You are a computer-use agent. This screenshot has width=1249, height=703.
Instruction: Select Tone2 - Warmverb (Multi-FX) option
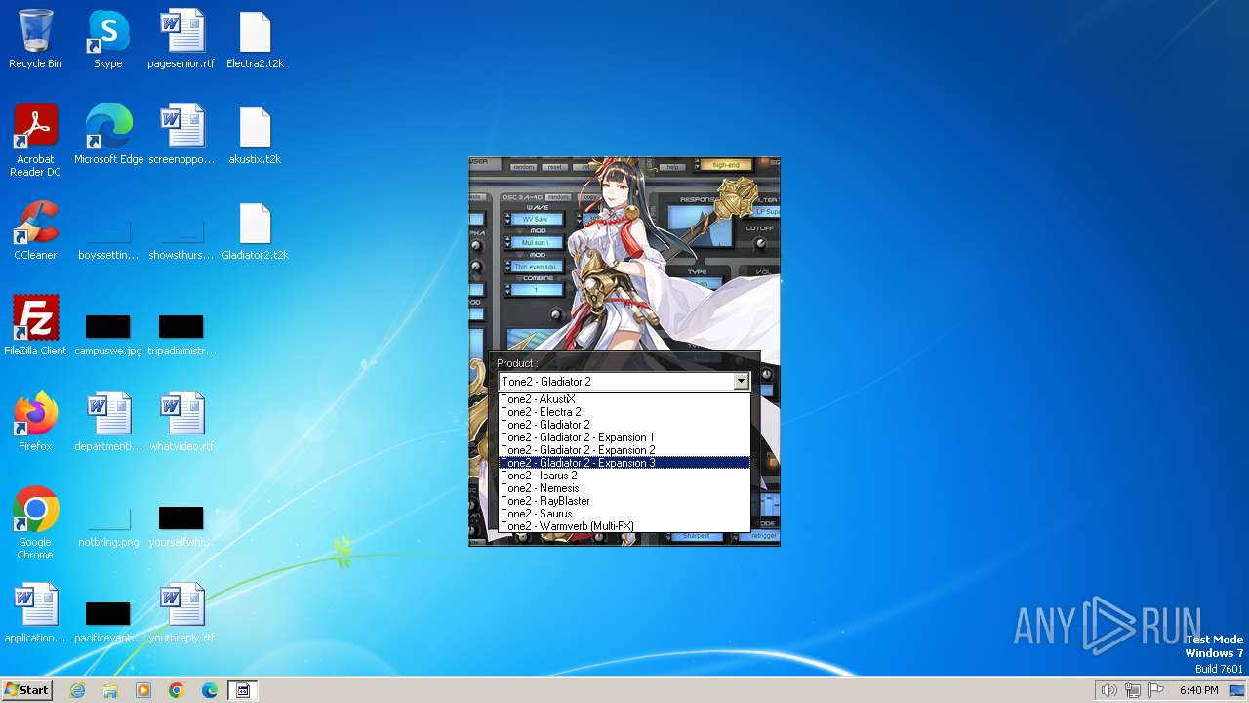(x=624, y=526)
